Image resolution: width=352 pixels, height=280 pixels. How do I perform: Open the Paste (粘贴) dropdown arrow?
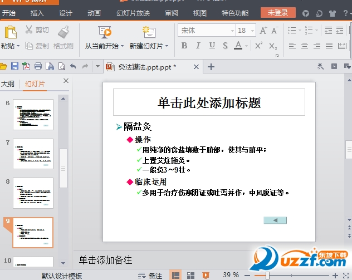18,46
